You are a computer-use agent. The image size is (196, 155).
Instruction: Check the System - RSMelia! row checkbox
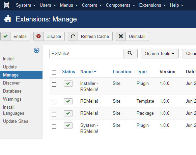(54, 126)
